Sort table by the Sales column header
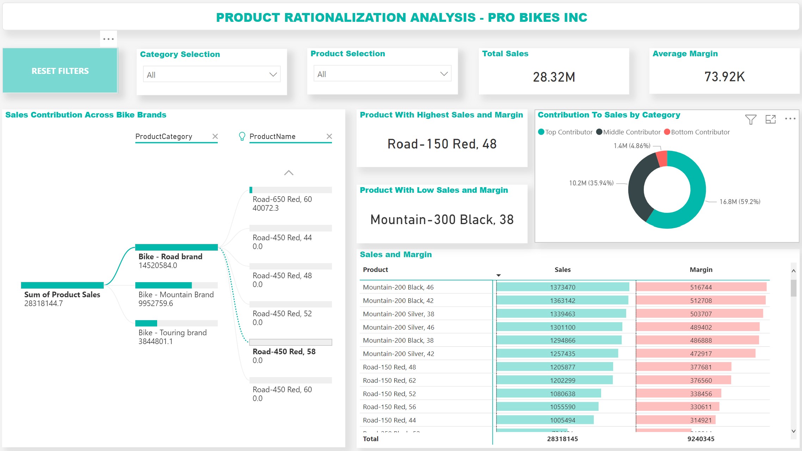This screenshot has width=802, height=451. 562,269
